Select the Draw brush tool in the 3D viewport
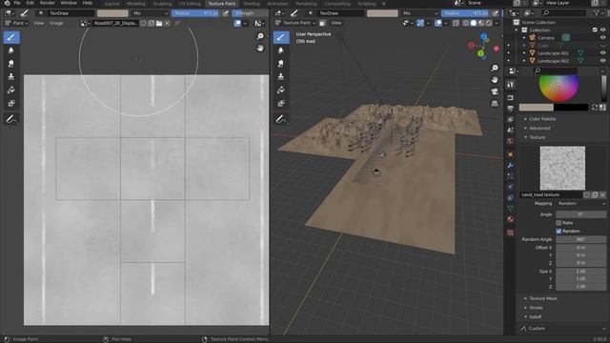This screenshot has width=610, height=343. [281, 37]
